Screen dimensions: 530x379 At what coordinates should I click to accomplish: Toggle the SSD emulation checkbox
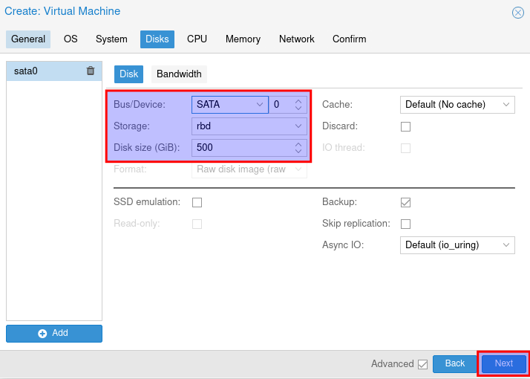click(197, 202)
